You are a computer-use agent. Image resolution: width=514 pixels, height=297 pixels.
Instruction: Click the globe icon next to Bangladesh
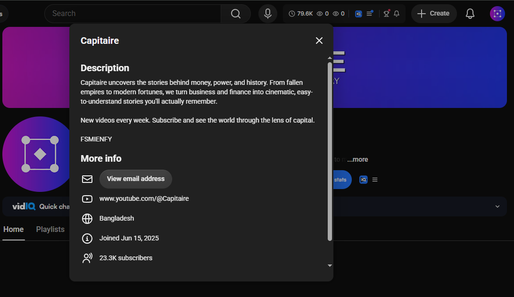tap(87, 219)
